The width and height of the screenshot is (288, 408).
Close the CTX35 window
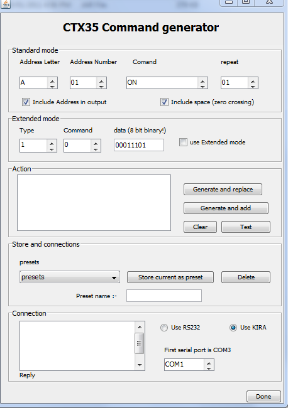click(269, 3)
